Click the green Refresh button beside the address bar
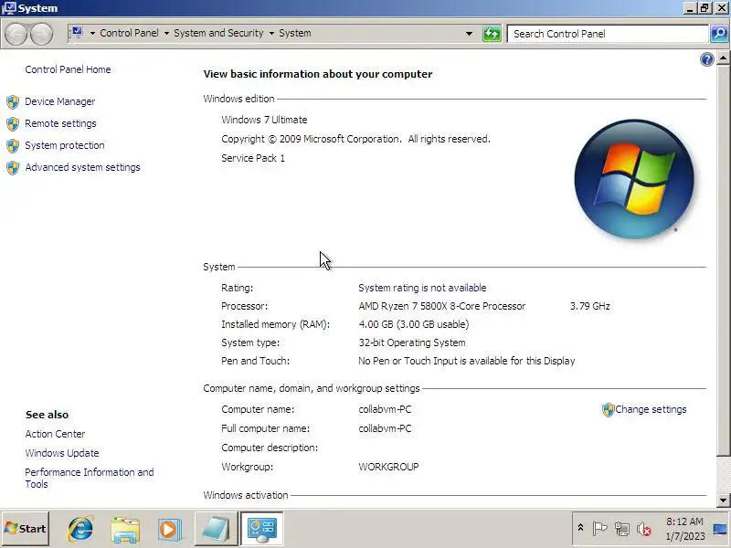Screen dimensions: 731x548 pyautogui.click(x=492, y=34)
